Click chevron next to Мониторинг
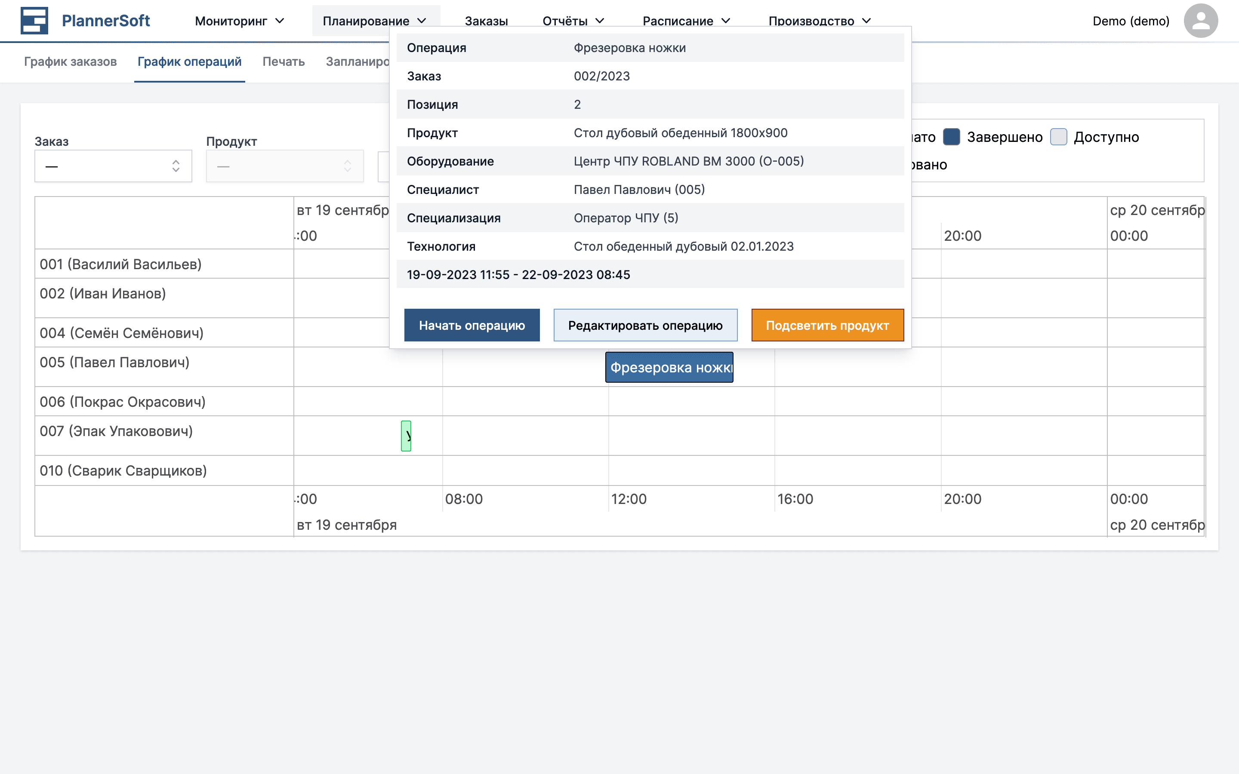The height and width of the screenshot is (774, 1239). 280,21
